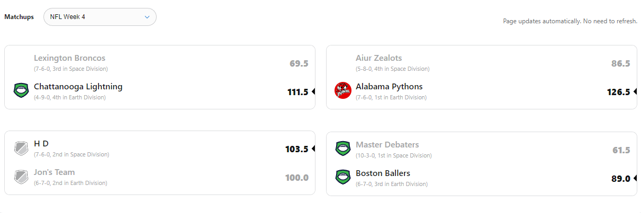
Task: Click the Lexington Broncos 69.5 score
Action: tap(299, 63)
